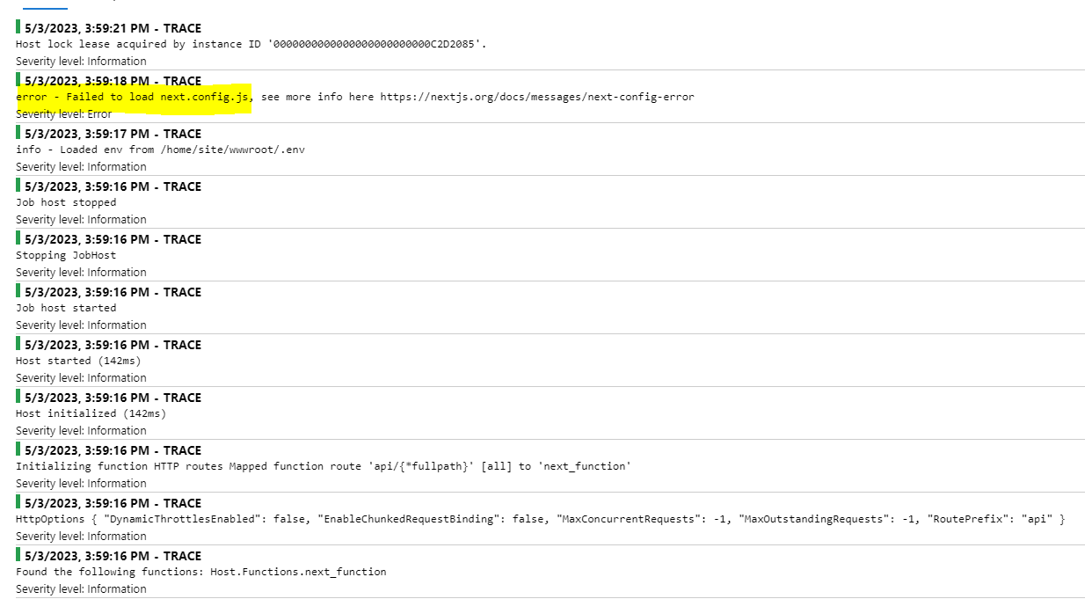
Task: Click the green severity marker on the 3:59:21 PM trace
Action: pyautogui.click(x=18, y=27)
